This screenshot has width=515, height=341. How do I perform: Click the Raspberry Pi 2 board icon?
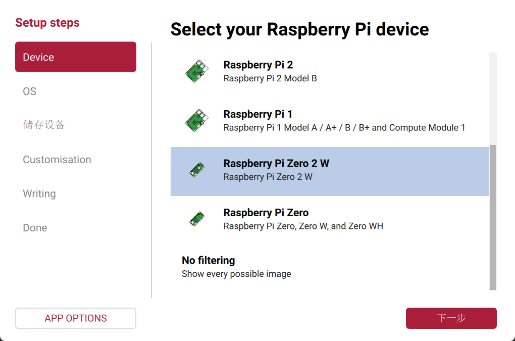pos(196,72)
